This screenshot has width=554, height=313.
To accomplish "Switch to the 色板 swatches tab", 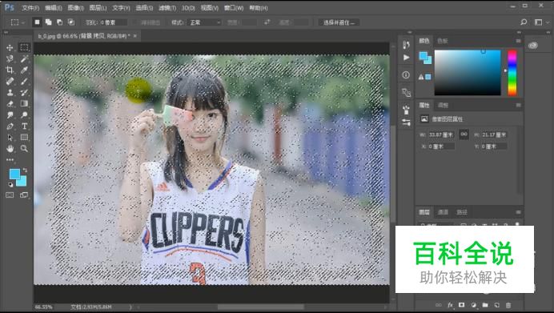I will pos(443,41).
